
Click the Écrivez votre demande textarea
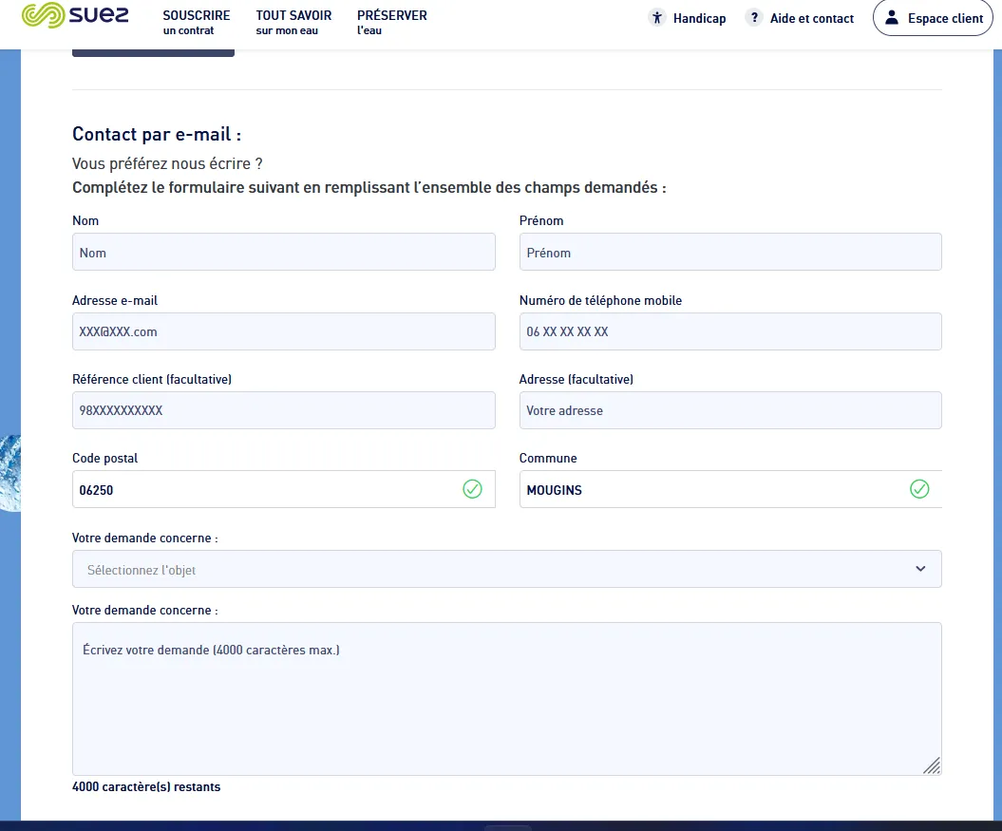(x=507, y=699)
